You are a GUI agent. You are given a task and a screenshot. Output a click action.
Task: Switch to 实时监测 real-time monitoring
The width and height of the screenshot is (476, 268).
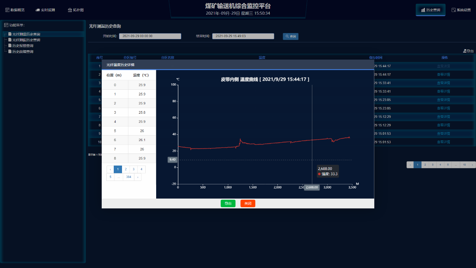tap(45, 10)
